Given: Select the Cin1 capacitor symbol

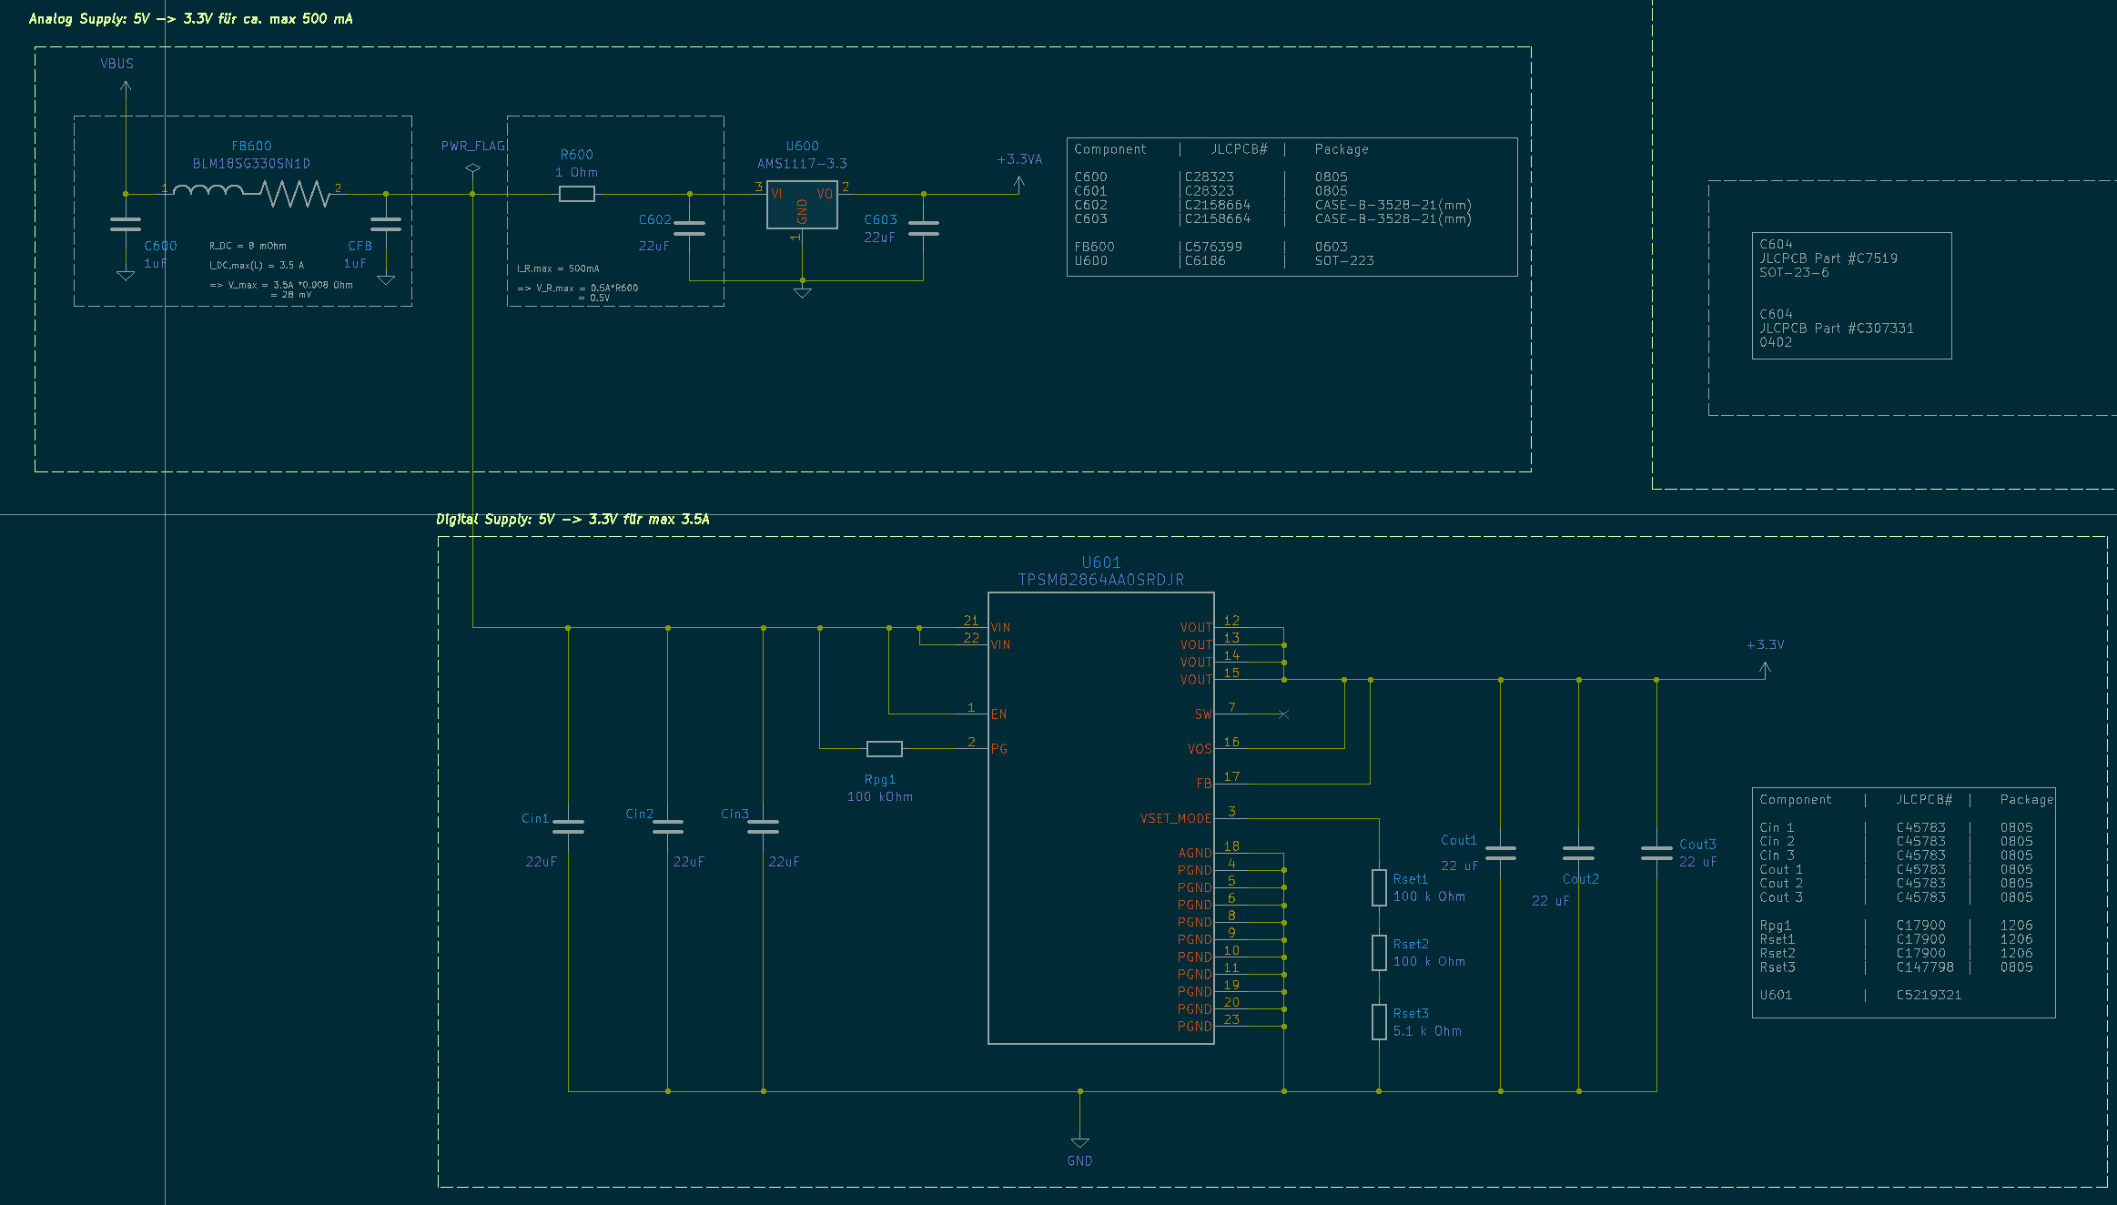Looking at the screenshot, I should (568, 826).
